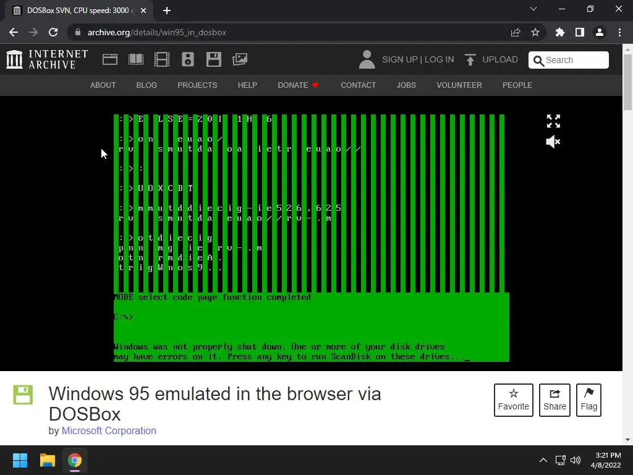Enter fullscreen for the emulator
The height and width of the screenshot is (475, 633).
(x=553, y=121)
